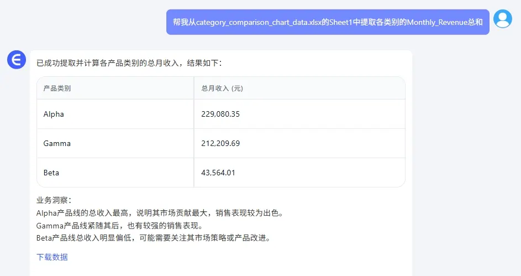Select the Beta table cell
This screenshot has width=521, height=276.
point(115,173)
